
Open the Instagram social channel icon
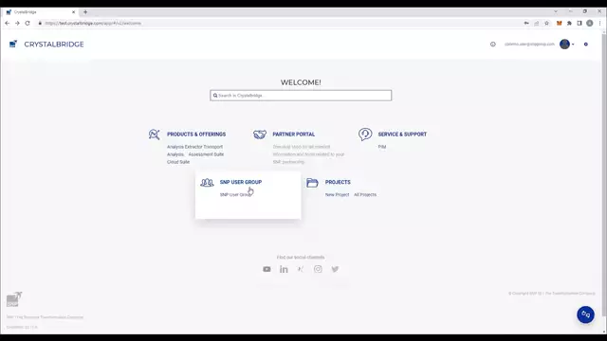[x=318, y=269]
